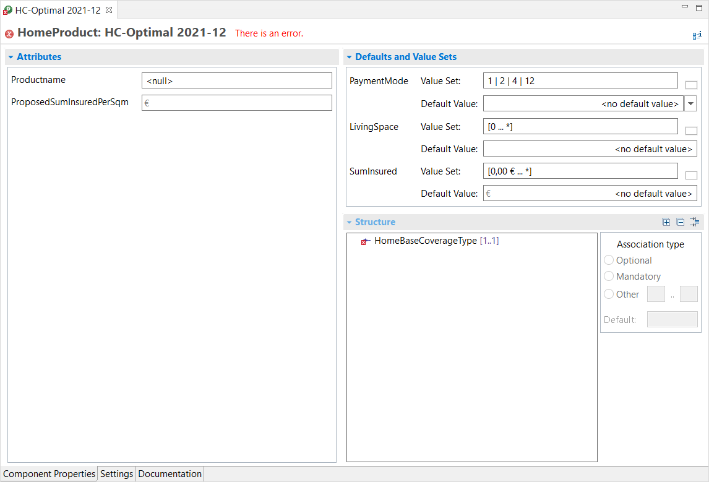Click the LivingSpace Value Set edit button
The image size is (709, 482).
tap(691, 131)
